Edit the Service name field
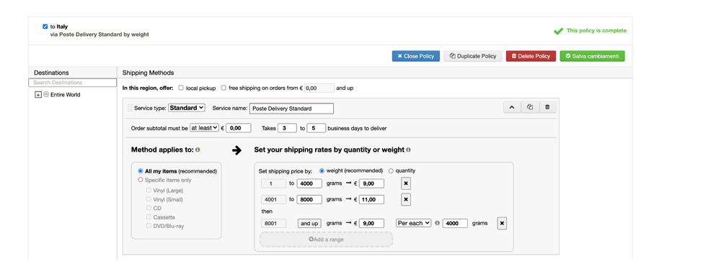The width and height of the screenshot is (721, 269). pyautogui.click(x=291, y=109)
